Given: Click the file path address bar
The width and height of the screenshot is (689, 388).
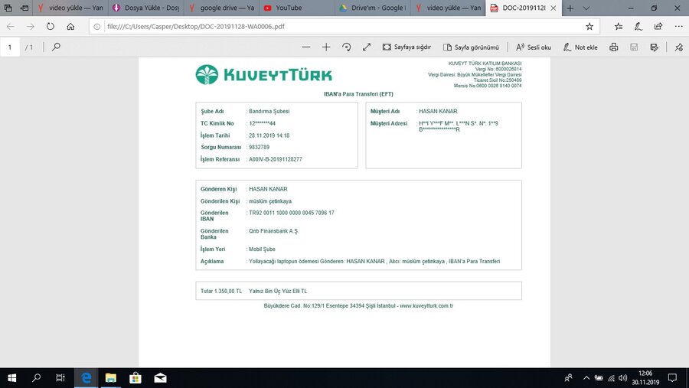Looking at the screenshot, I should click(x=343, y=26).
